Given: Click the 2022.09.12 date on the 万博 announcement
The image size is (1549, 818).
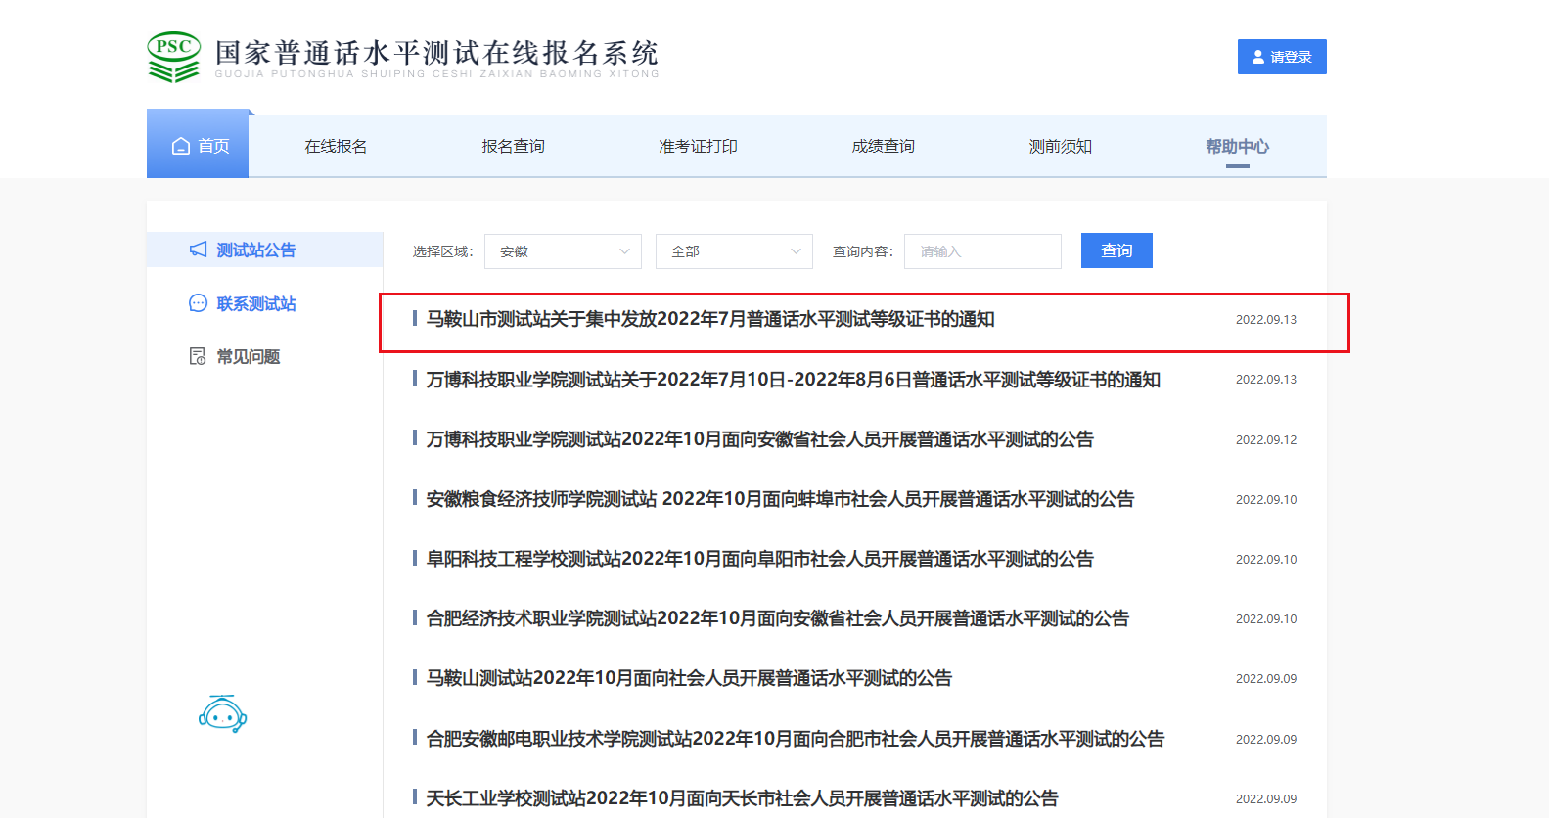Looking at the screenshot, I should [x=1266, y=439].
